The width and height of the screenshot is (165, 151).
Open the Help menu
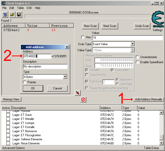coord(38,8)
